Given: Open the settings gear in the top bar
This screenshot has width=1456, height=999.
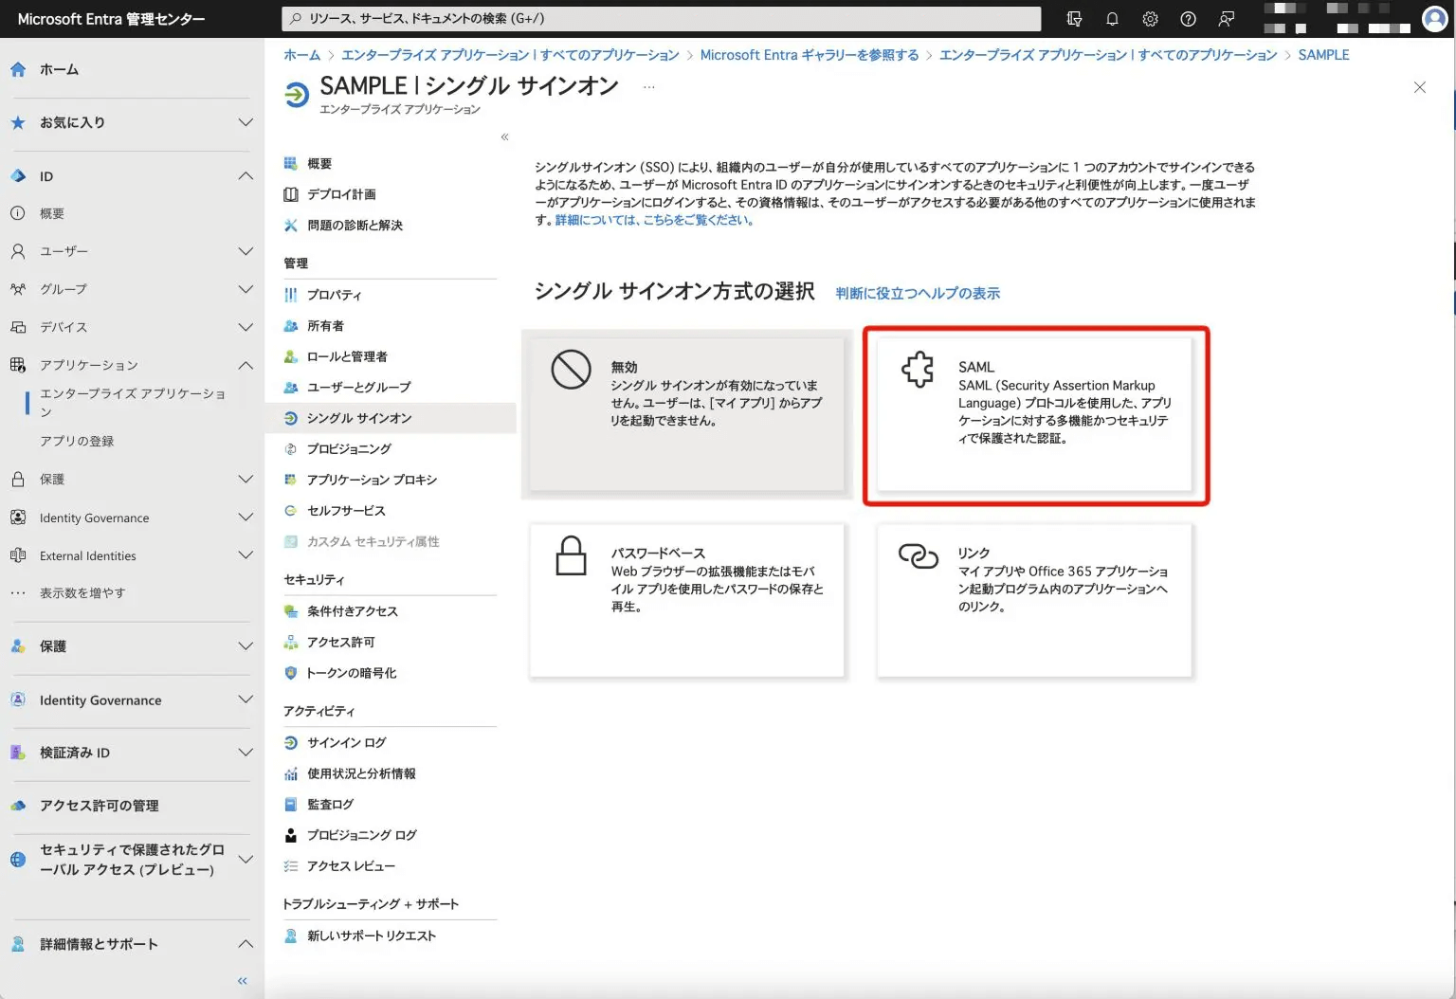Looking at the screenshot, I should (x=1150, y=19).
